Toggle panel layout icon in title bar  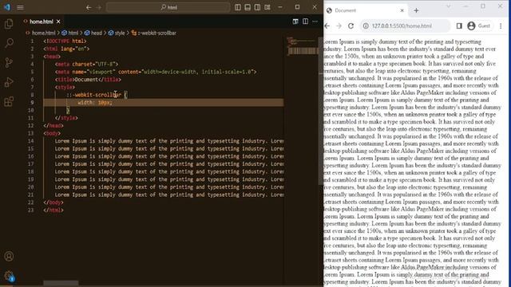(x=248, y=7)
